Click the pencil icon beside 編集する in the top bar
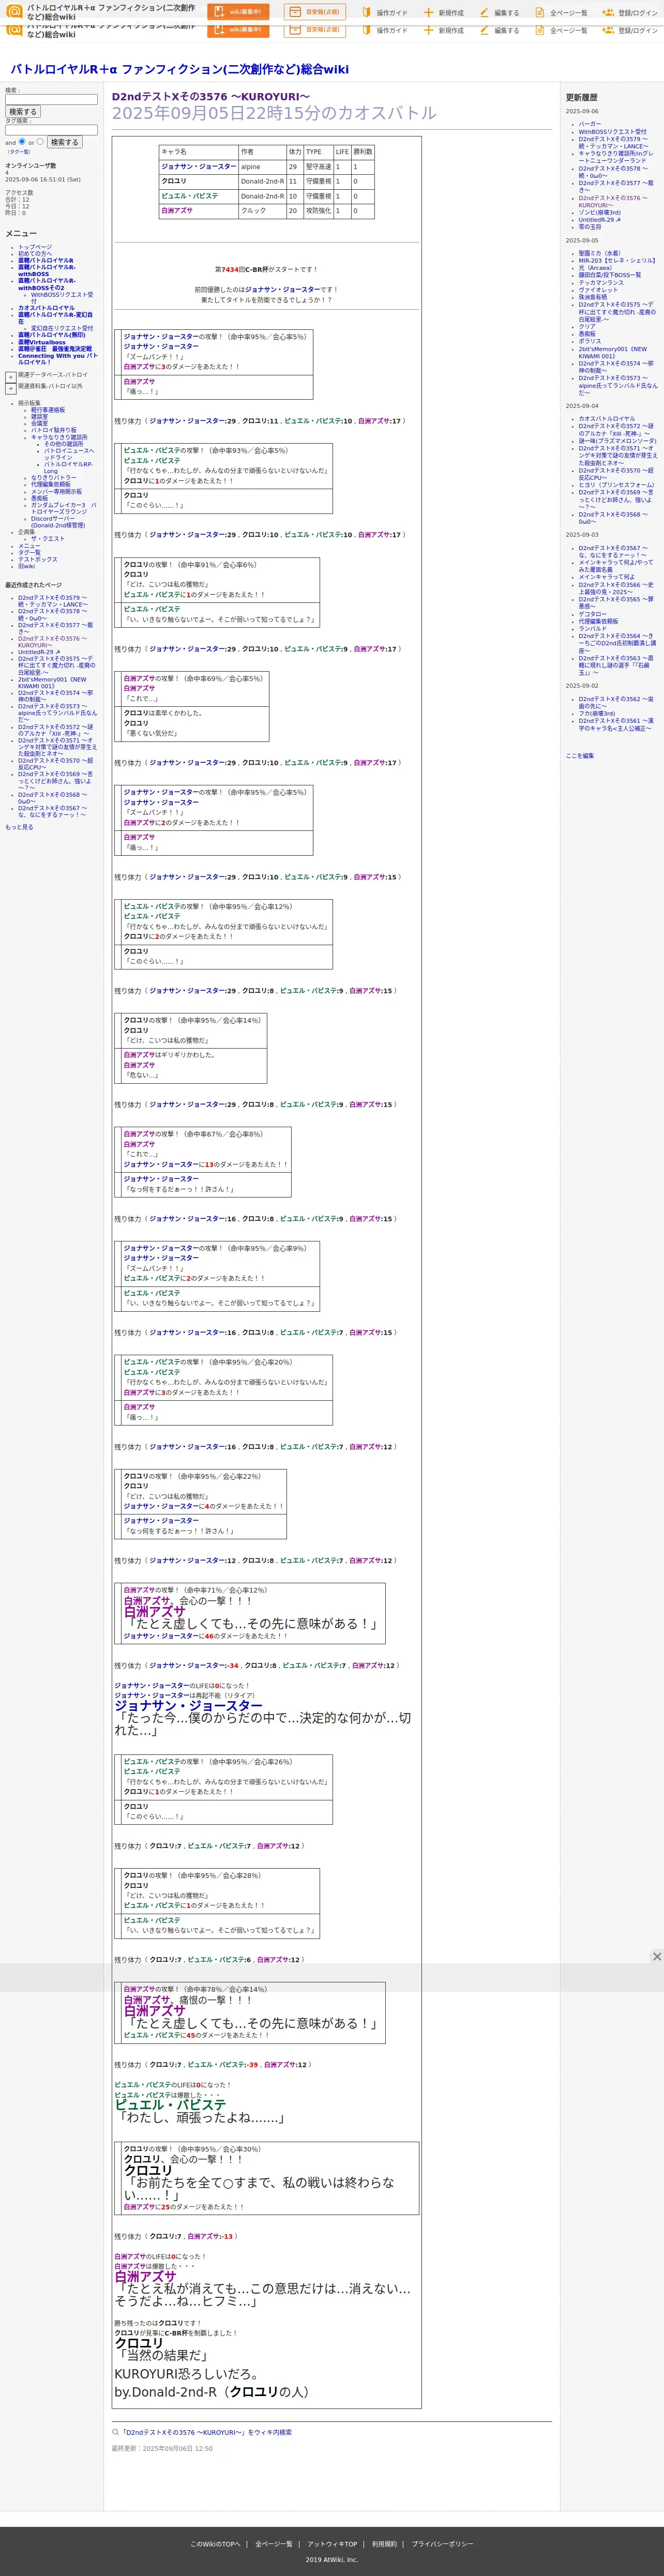Image resolution: width=664 pixels, height=2576 pixels. (x=484, y=12)
